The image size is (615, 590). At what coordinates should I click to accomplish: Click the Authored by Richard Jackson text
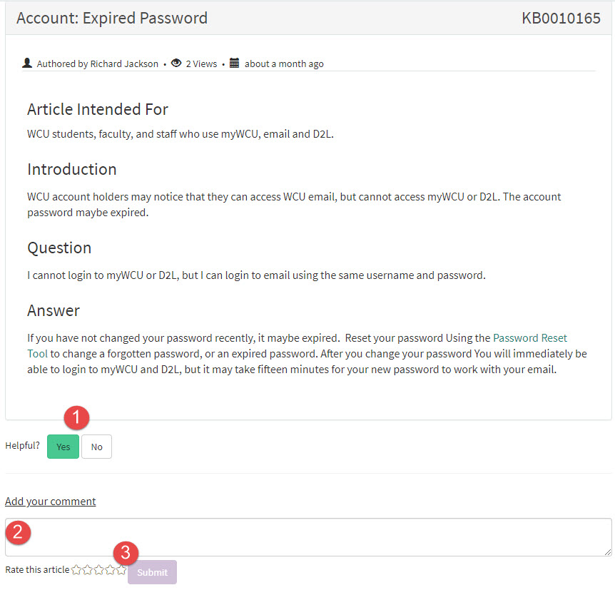[x=98, y=64]
